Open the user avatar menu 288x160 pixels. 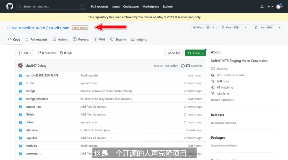pyautogui.click(x=279, y=6)
